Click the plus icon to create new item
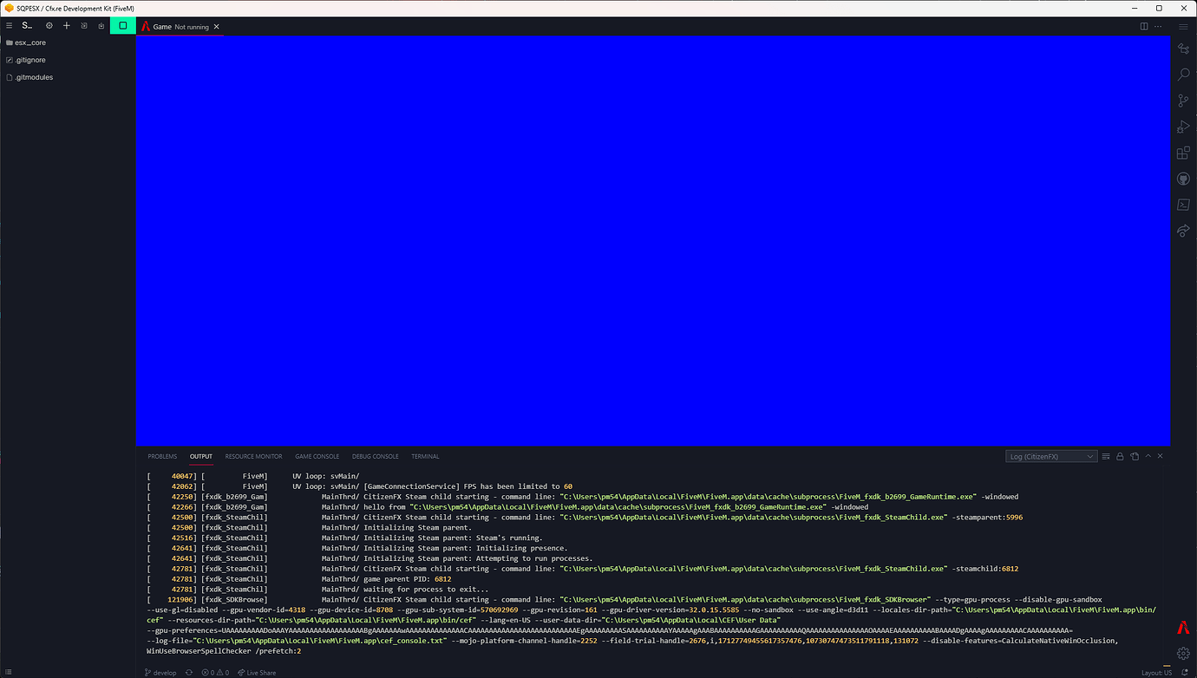Screen dimensions: 1197x678 click(x=67, y=26)
